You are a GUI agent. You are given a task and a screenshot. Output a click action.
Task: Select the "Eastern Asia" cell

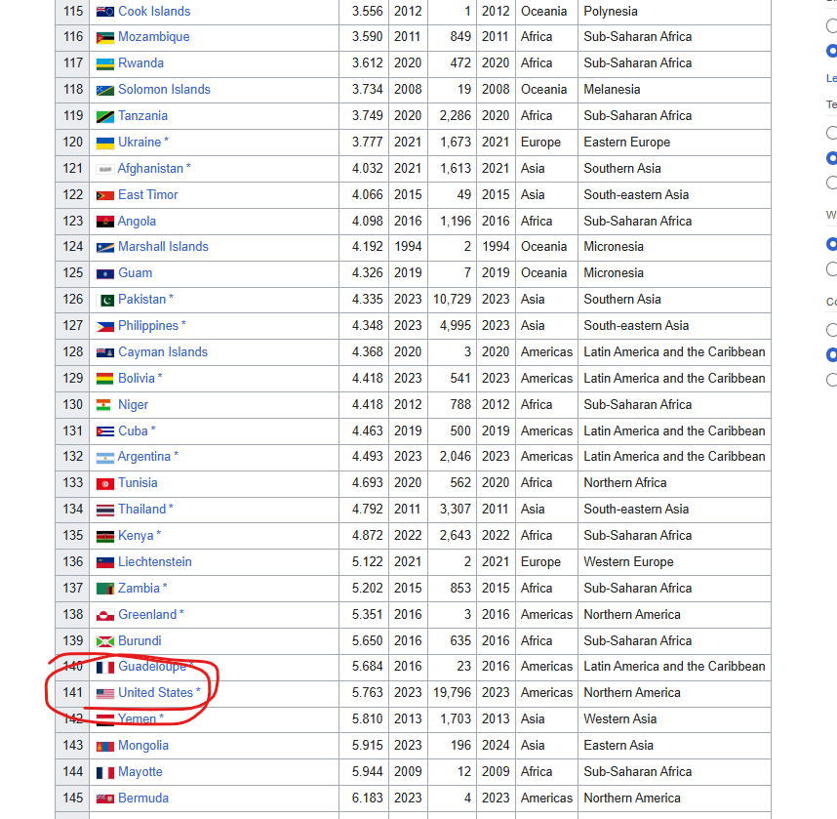(674, 746)
